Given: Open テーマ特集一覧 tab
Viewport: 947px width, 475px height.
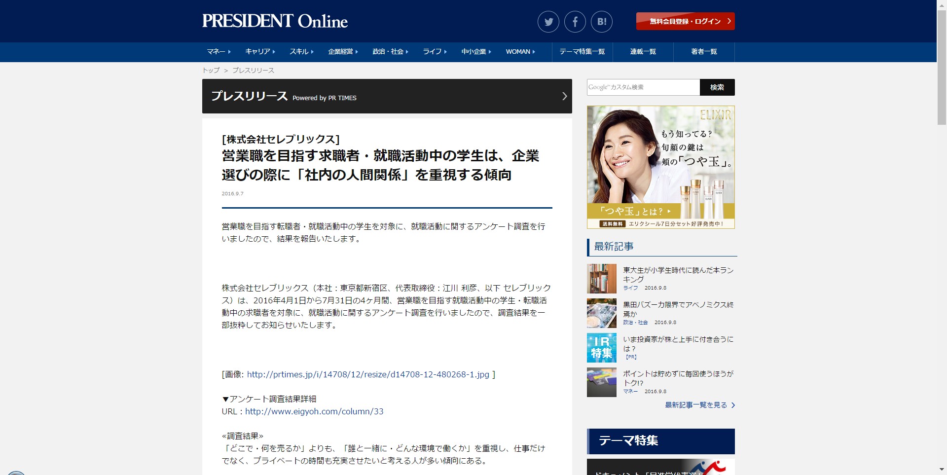Looking at the screenshot, I should [582, 52].
